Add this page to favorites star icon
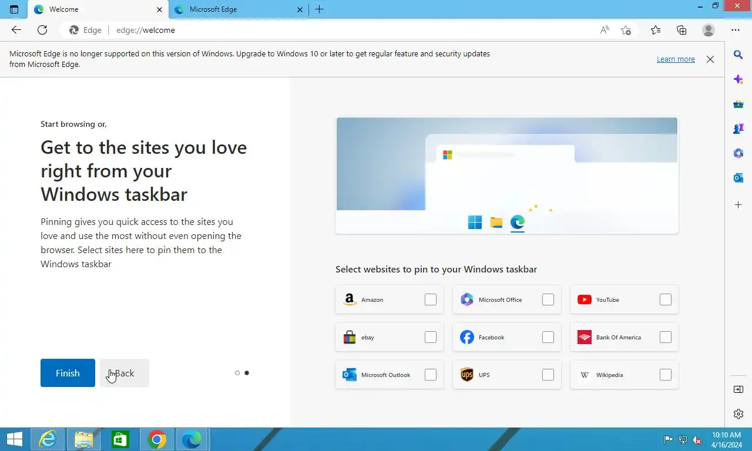Viewport: 752px width, 451px height. click(626, 30)
